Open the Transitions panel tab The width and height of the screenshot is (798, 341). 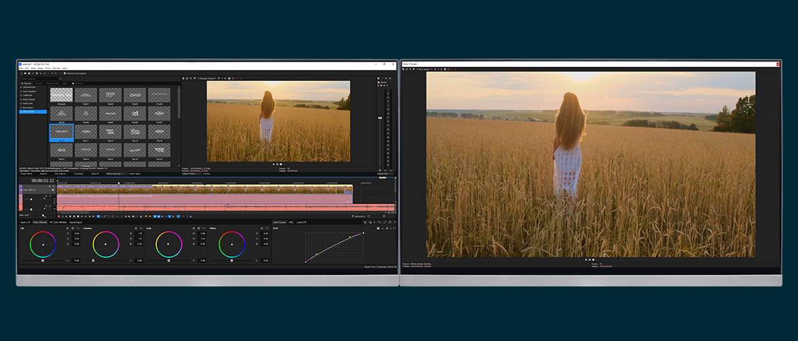pyautogui.click(x=78, y=174)
